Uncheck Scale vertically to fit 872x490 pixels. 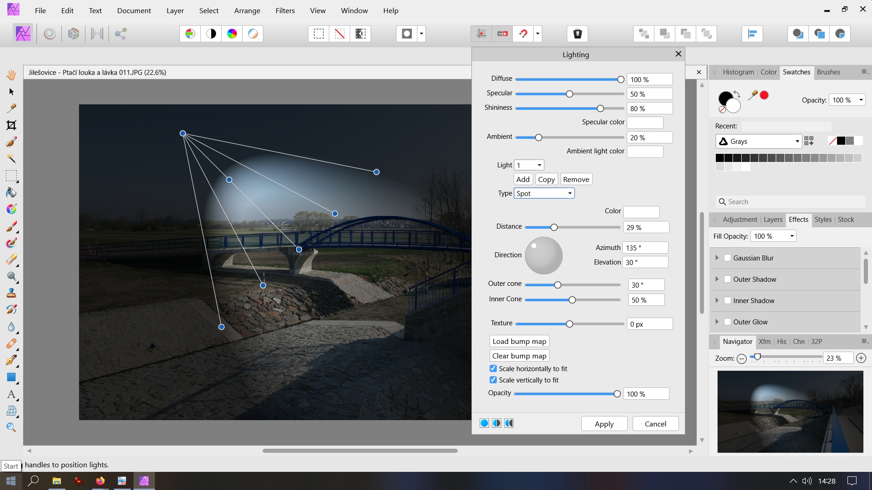[493, 380]
